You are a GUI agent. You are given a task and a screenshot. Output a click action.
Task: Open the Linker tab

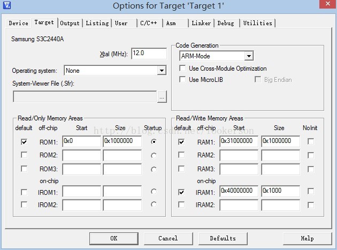201,23
